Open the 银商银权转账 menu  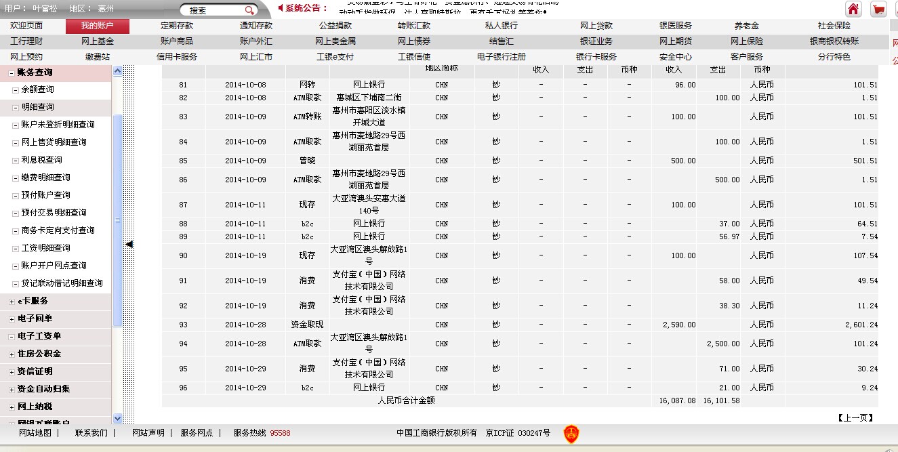click(834, 41)
